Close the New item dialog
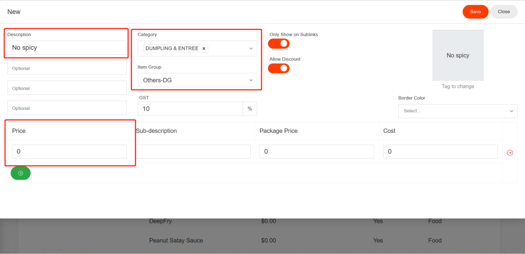 coord(503,12)
